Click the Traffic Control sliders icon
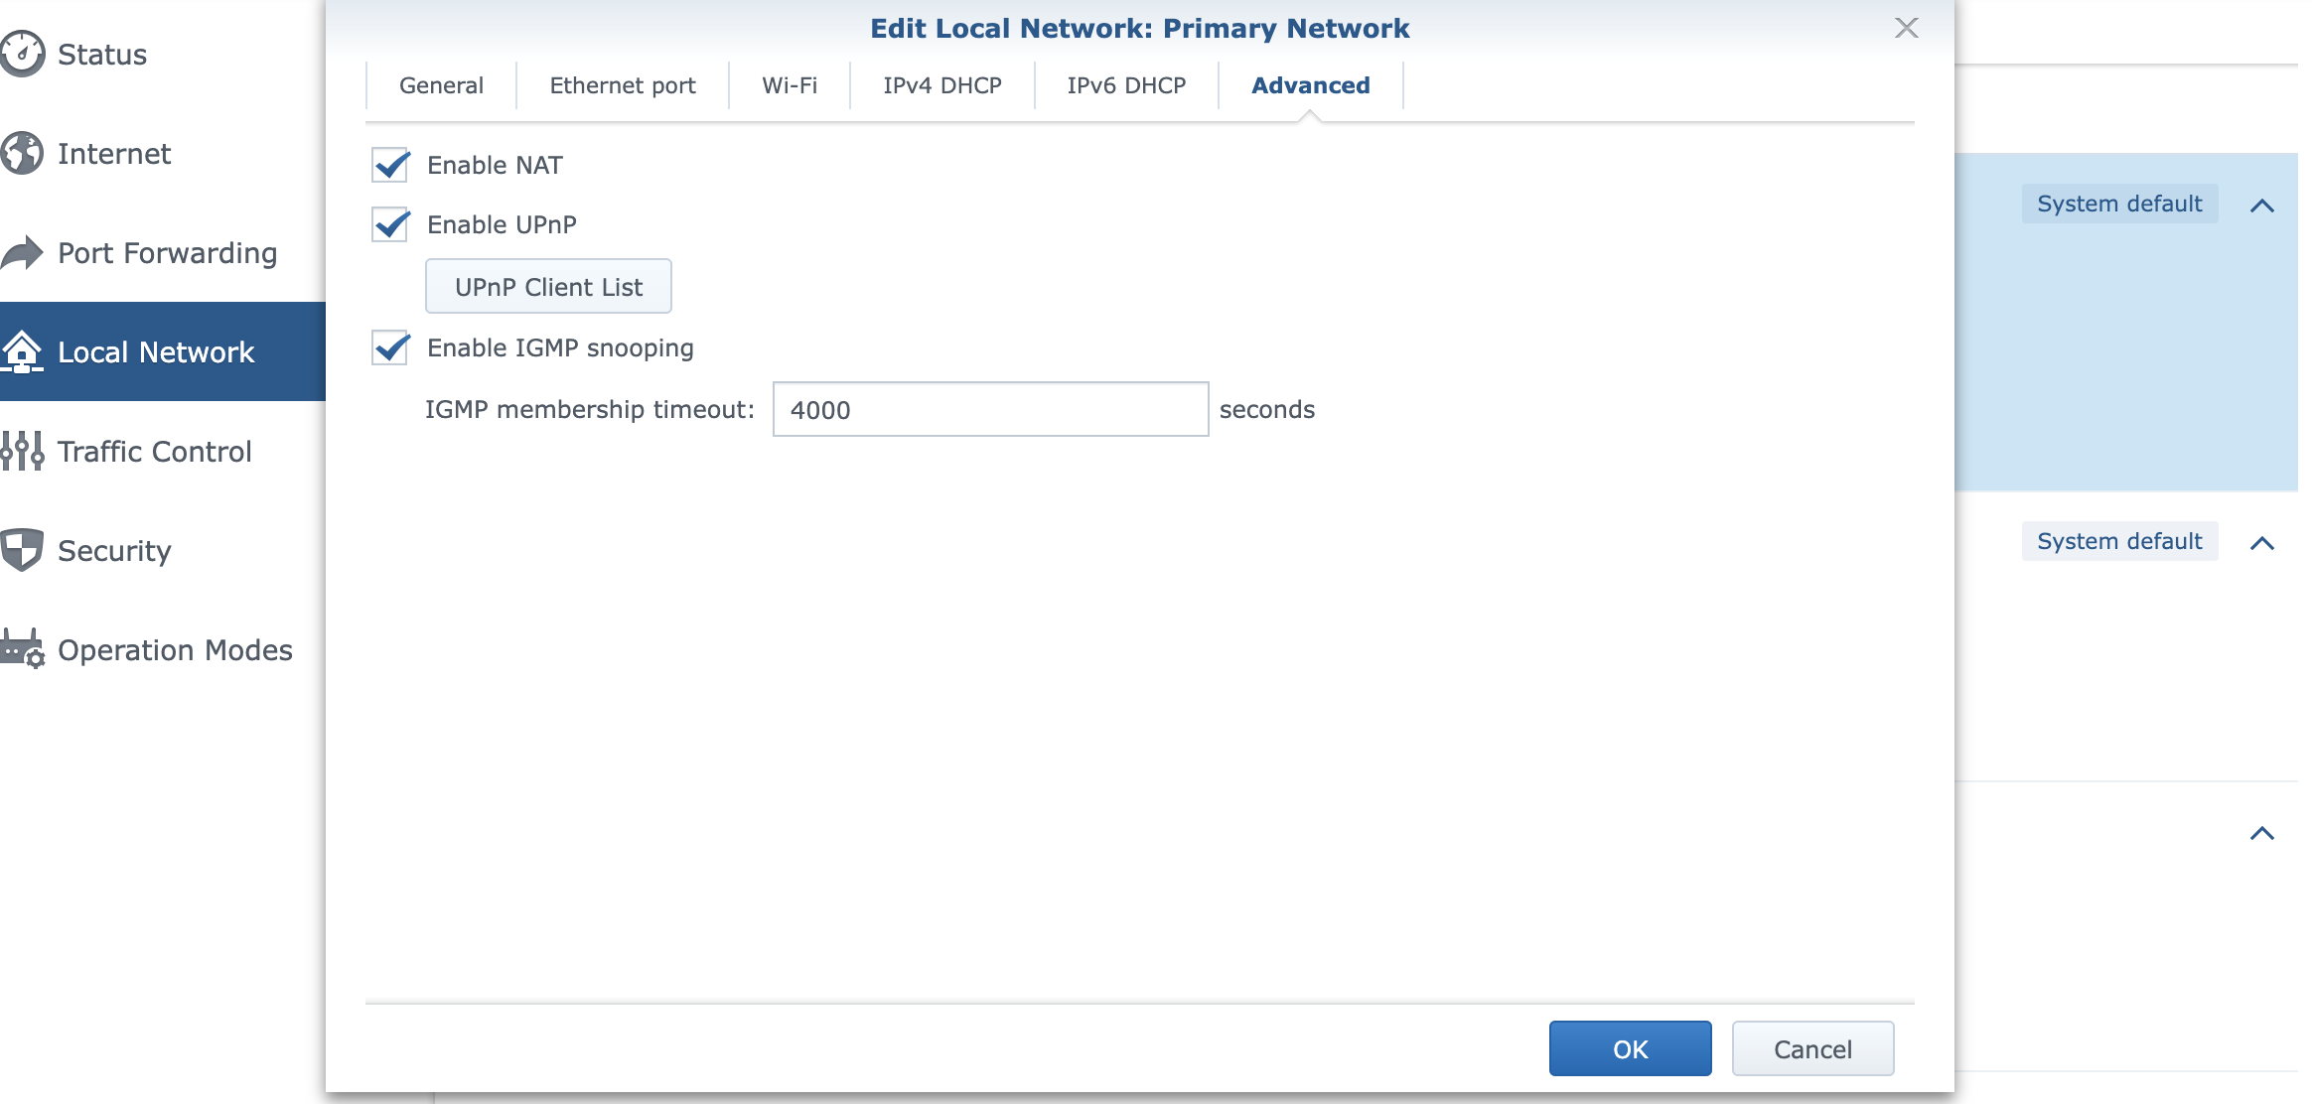The height and width of the screenshot is (1104, 2312). point(22,451)
